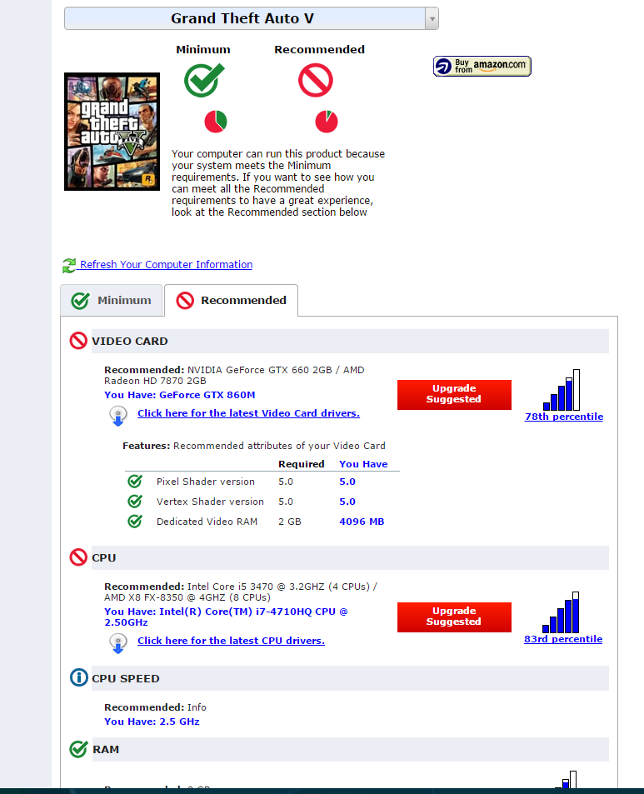Click the RAM section heading
This screenshot has width=644, height=794.
pos(106,750)
